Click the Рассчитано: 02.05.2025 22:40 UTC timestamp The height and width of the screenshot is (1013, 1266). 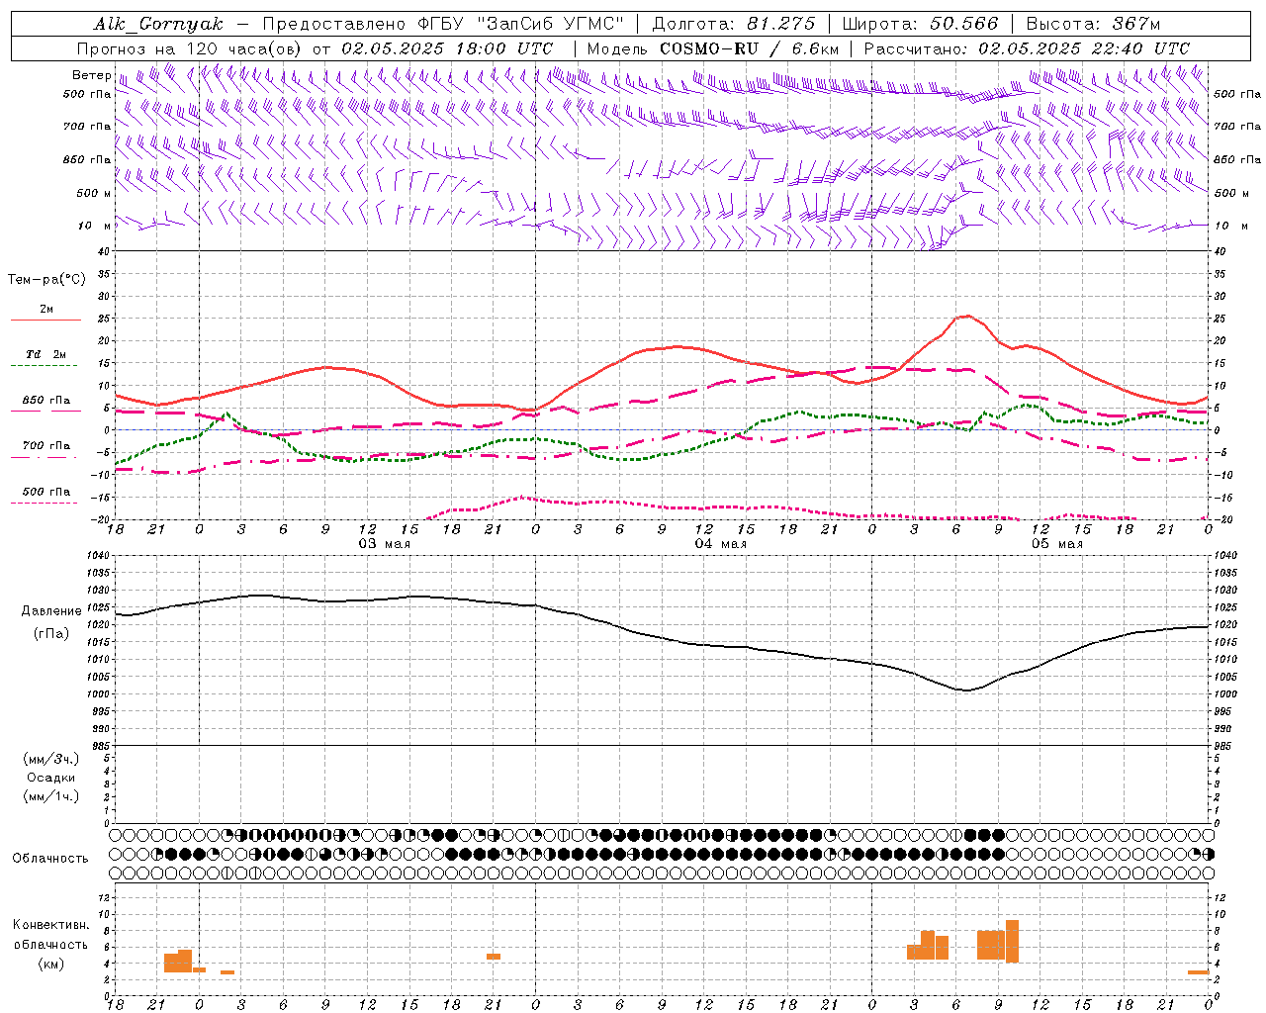point(1027,48)
